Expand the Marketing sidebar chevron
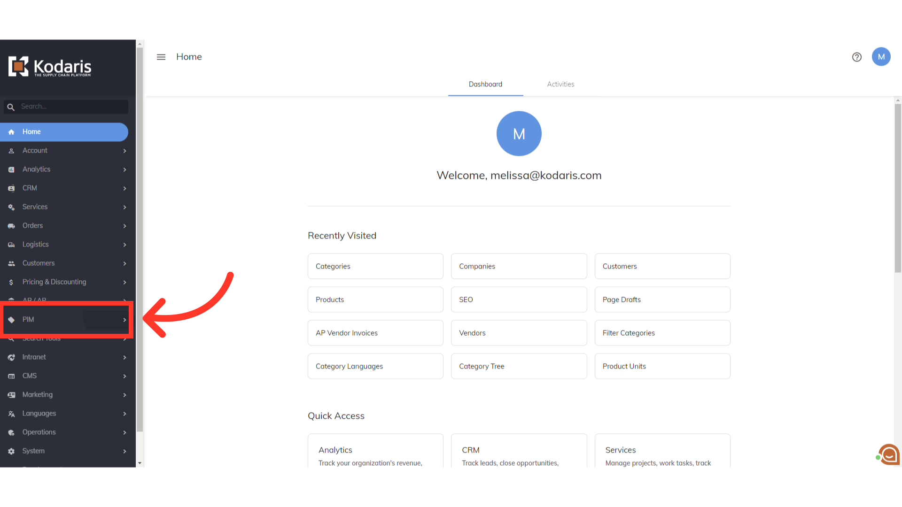902x507 pixels. click(x=124, y=395)
